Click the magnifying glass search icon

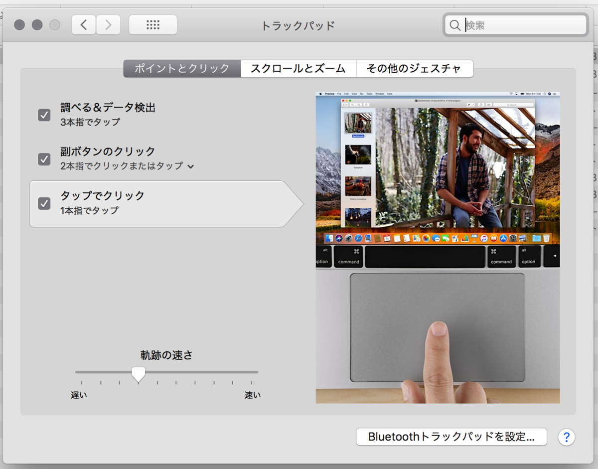[x=454, y=25]
